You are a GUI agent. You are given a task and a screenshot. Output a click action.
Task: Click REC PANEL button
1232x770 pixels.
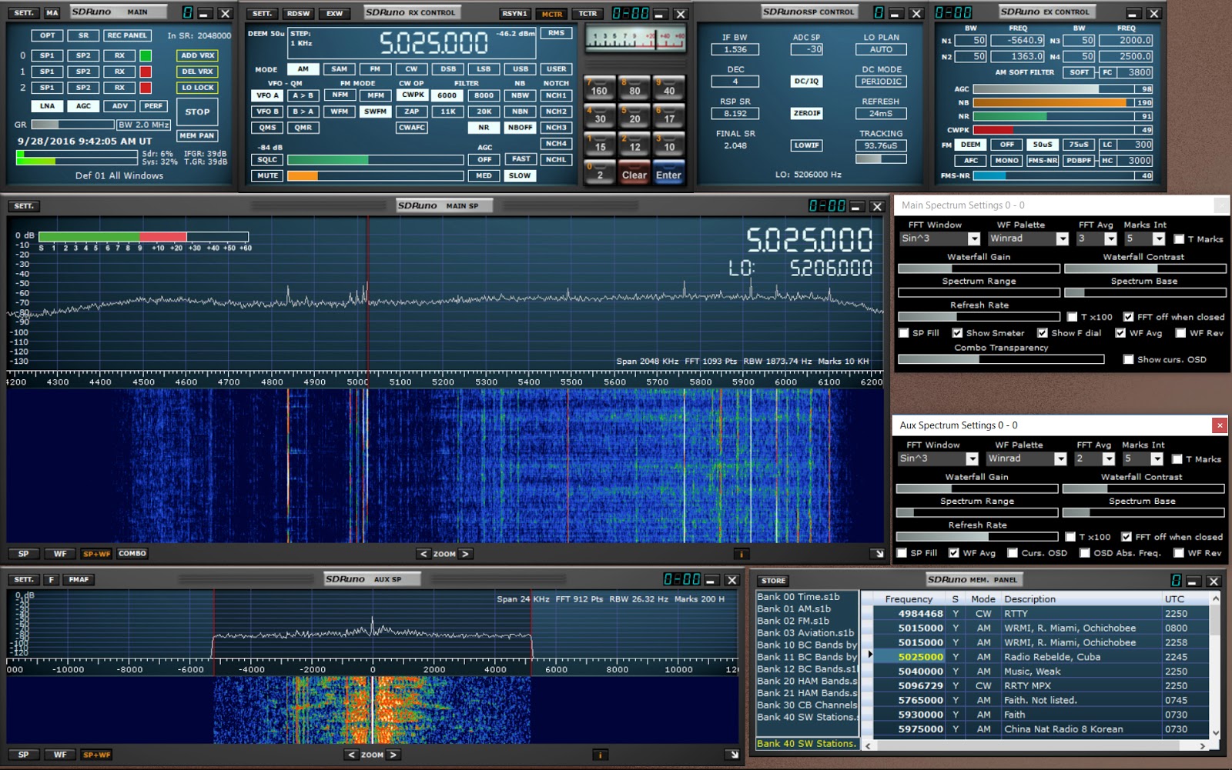(x=127, y=35)
